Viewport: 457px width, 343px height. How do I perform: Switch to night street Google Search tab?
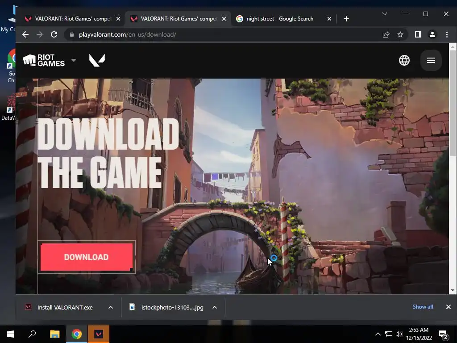tap(280, 19)
